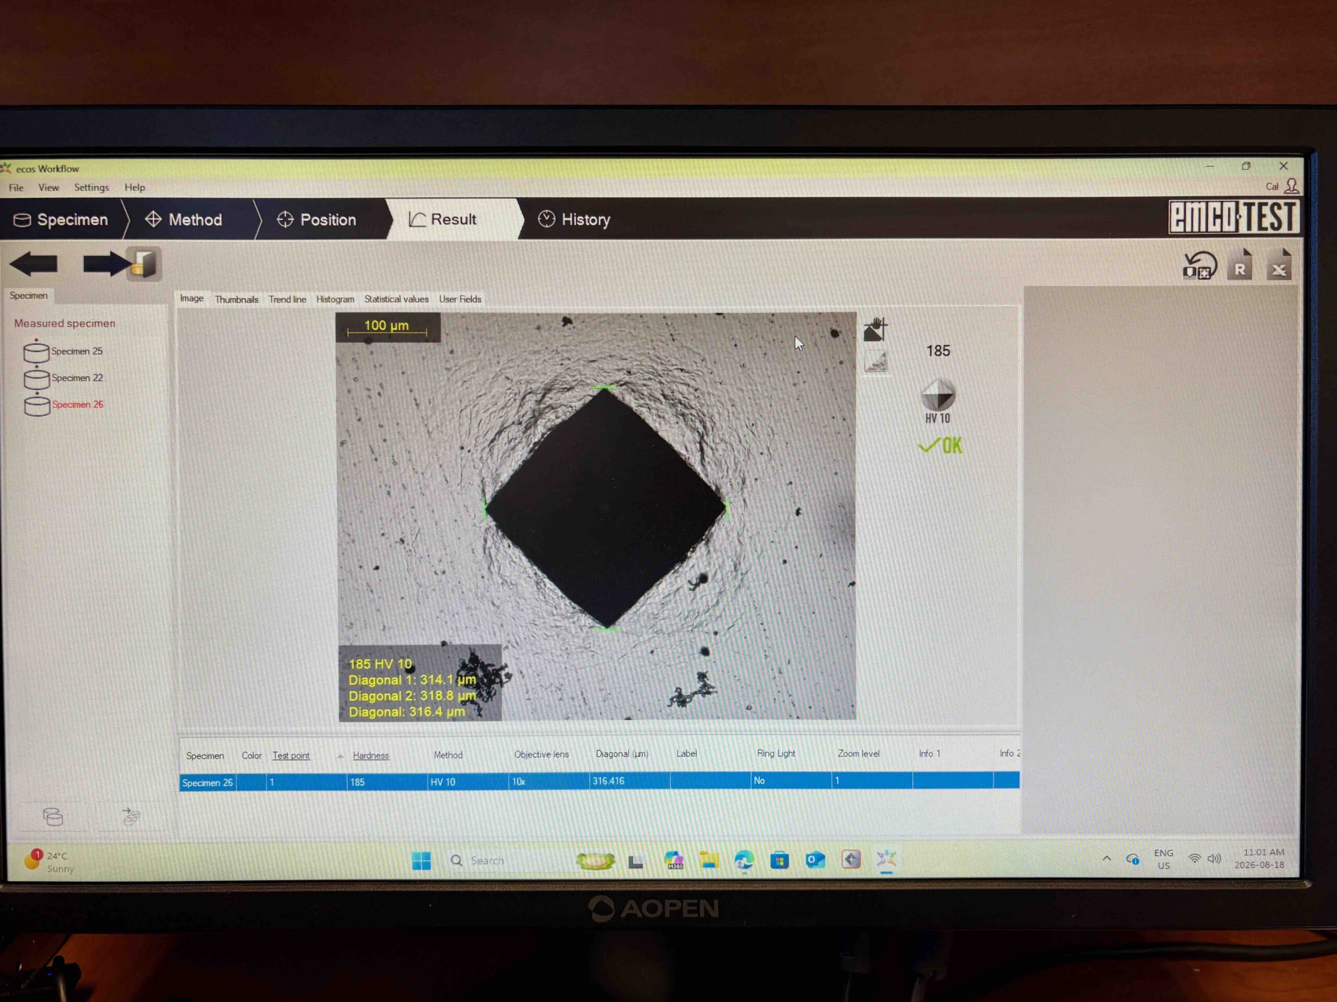This screenshot has width=1337, height=1002.
Task: Click the indentation microscope image
Action: point(596,517)
